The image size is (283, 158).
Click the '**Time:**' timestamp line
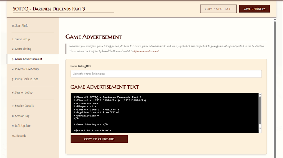(x=110, y=100)
